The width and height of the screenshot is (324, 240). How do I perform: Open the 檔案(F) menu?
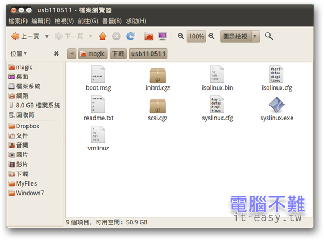click(18, 21)
